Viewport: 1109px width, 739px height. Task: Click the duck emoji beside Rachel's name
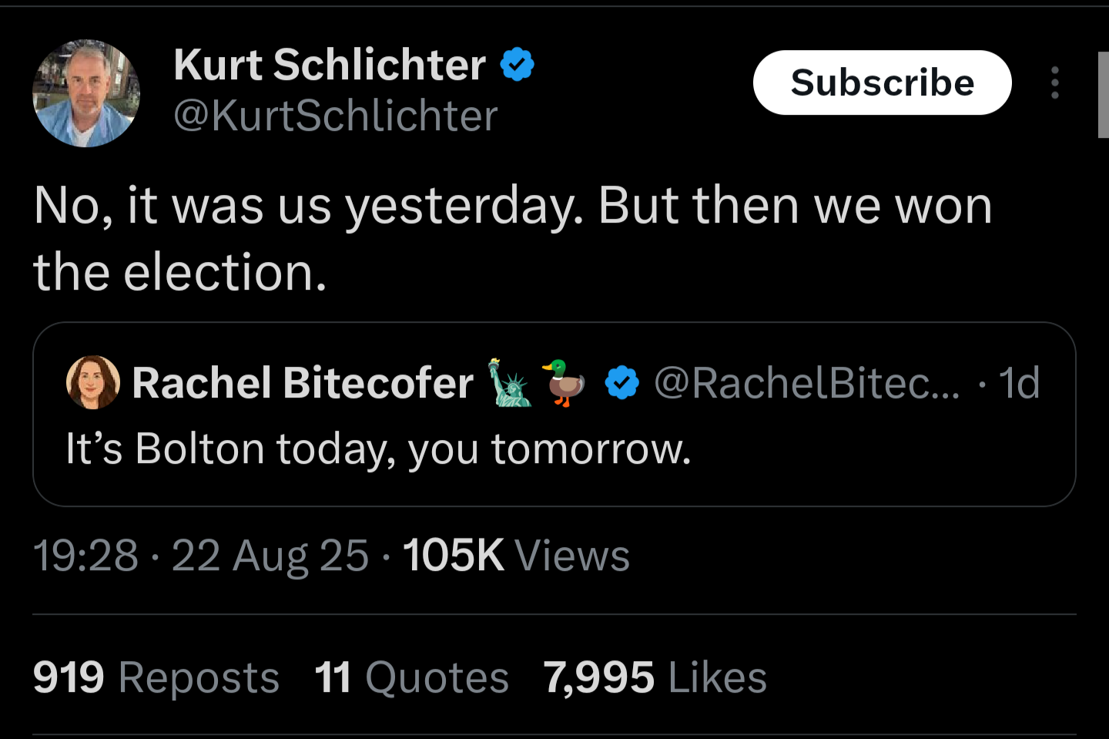pyautogui.click(x=564, y=383)
